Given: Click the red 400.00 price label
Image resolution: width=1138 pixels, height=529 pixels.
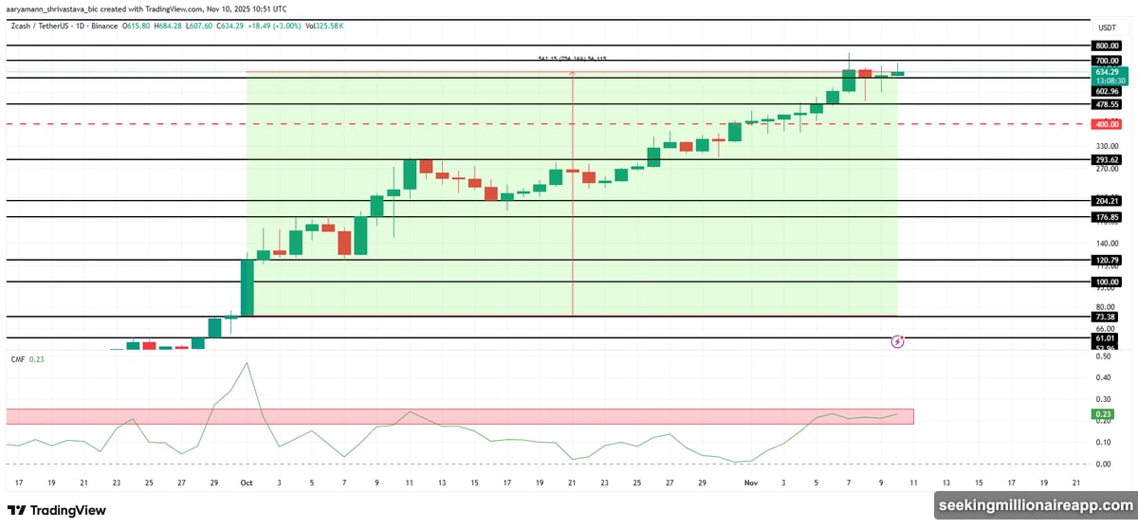Looking at the screenshot, I should 1107,124.
